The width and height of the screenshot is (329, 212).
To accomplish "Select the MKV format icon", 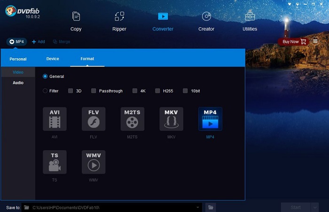I will pyautogui.click(x=171, y=119).
